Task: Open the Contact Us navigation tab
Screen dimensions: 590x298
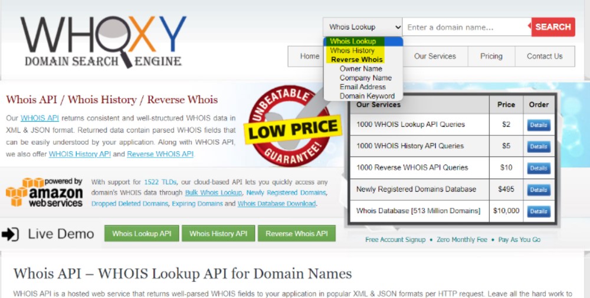Action: 545,57
